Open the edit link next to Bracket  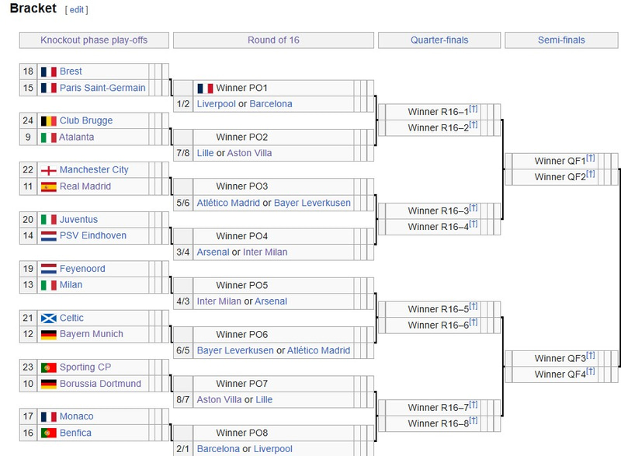[76, 10]
